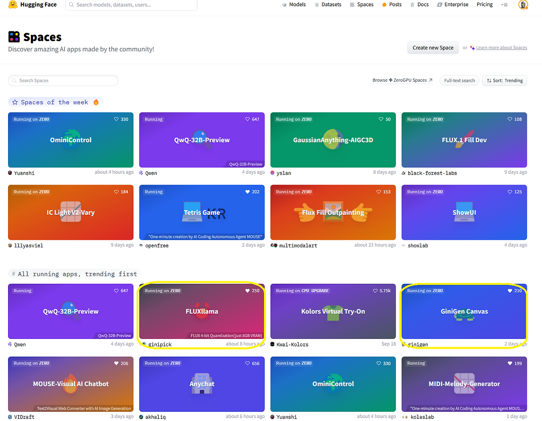Open Posts from the top navigation
This screenshot has height=421, width=542.
392,5
